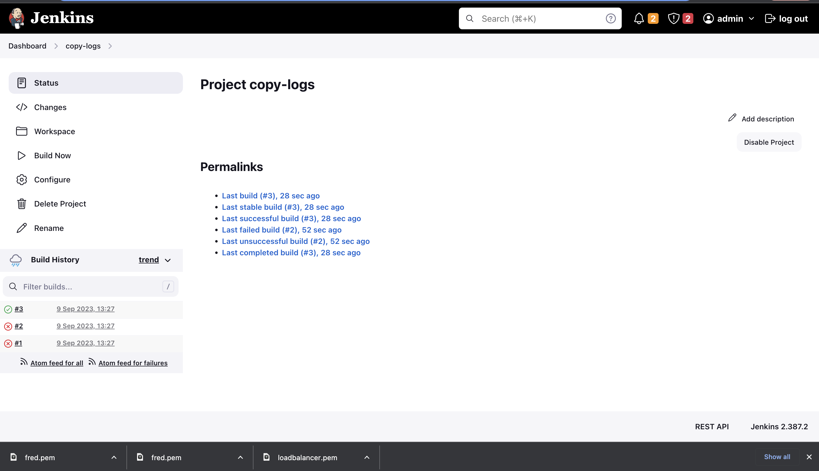This screenshot has width=819, height=471.
Task: Select the Changes item in the sidebar
Action: (x=50, y=107)
